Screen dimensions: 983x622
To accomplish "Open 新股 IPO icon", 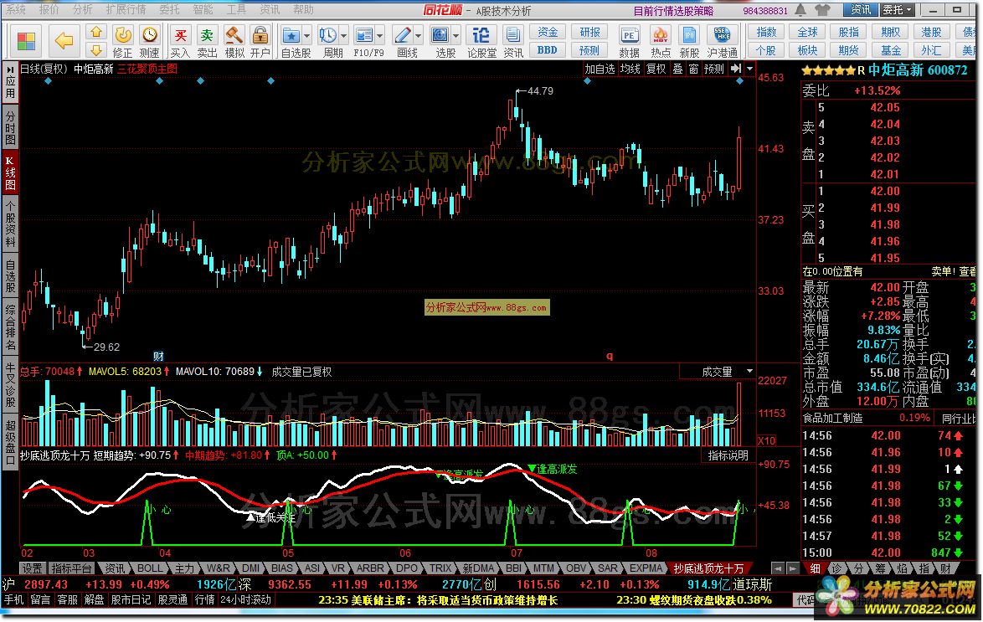I will tap(689, 41).
